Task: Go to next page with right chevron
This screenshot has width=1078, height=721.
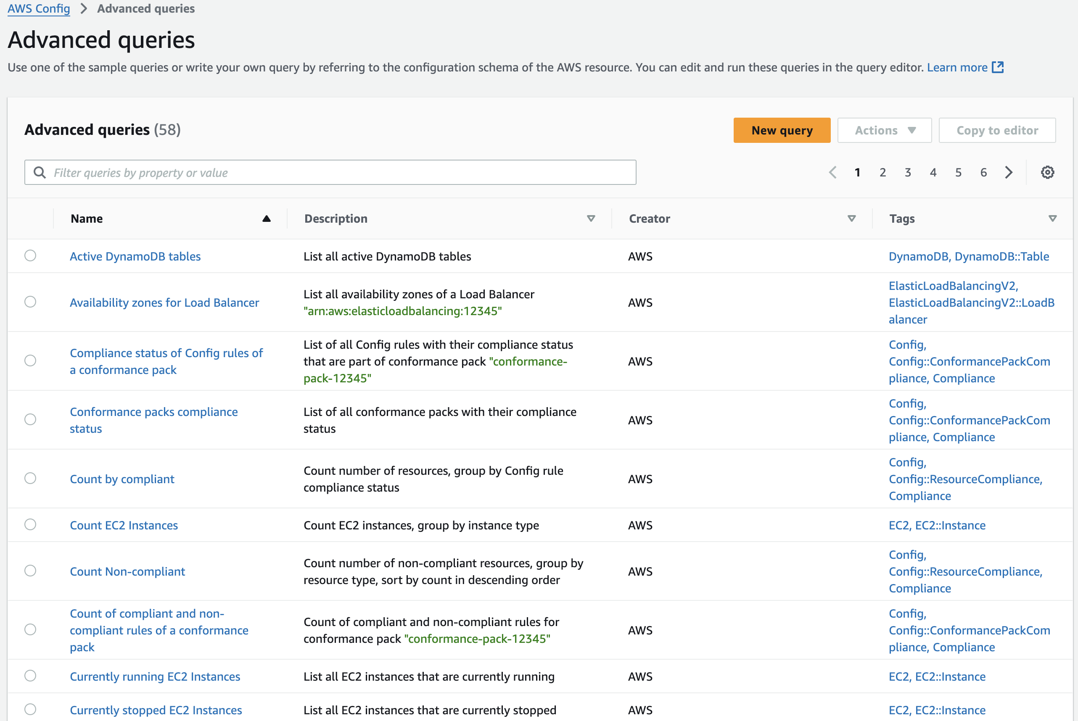Action: pos(1009,172)
